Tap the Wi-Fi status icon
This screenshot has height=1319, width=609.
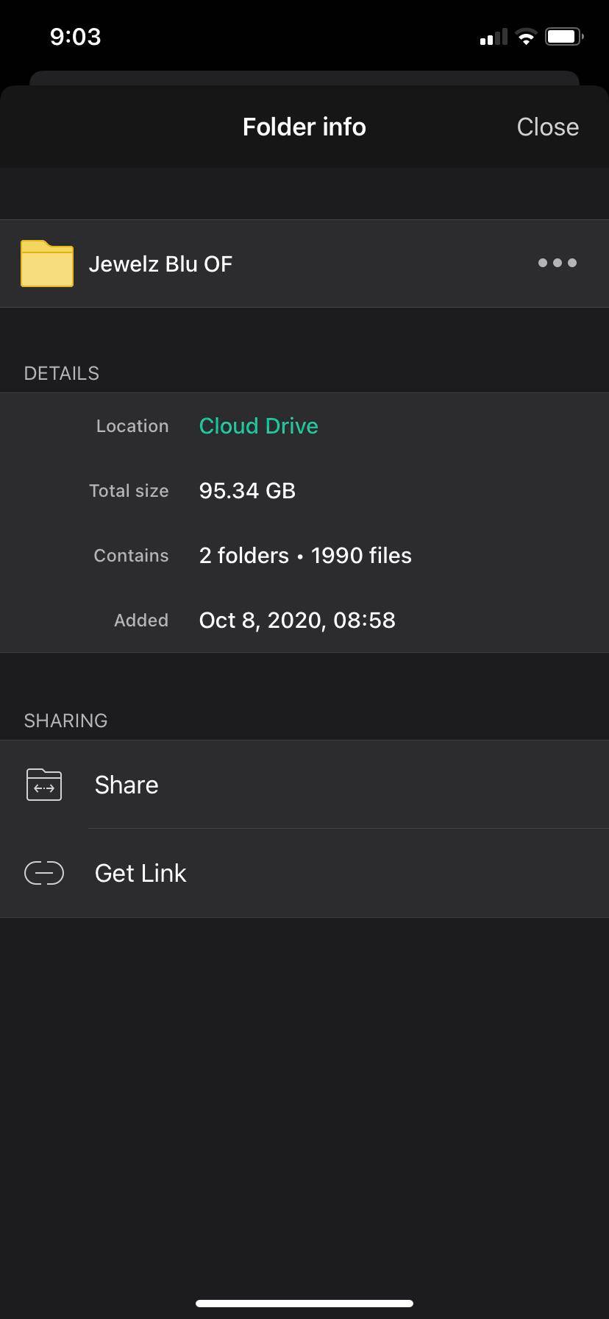pos(526,37)
